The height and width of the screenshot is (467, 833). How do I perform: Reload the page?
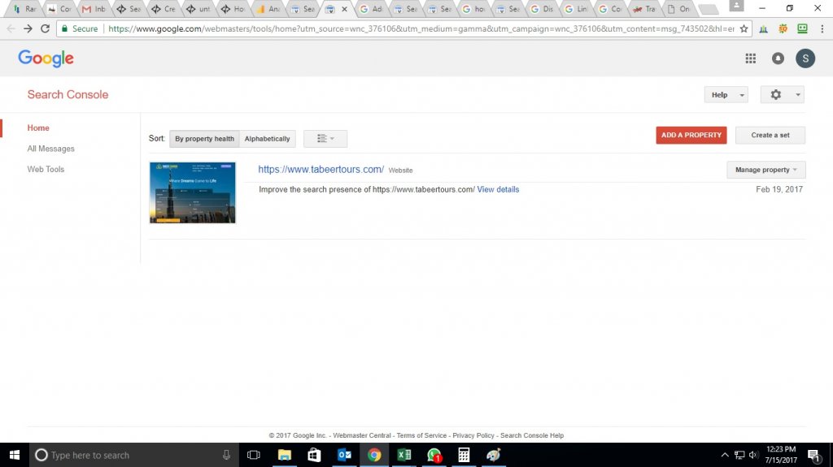46,28
